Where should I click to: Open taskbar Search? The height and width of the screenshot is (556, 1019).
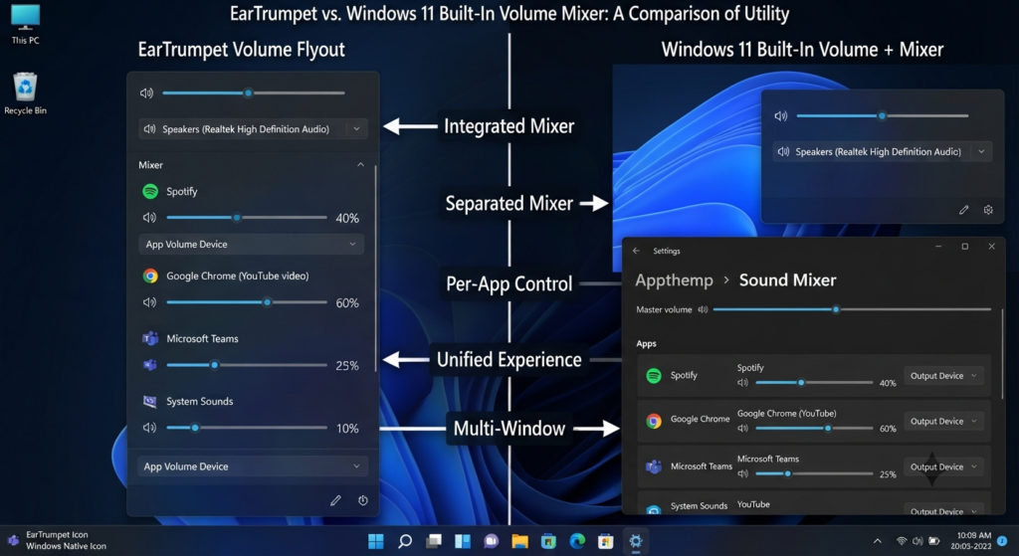point(405,541)
